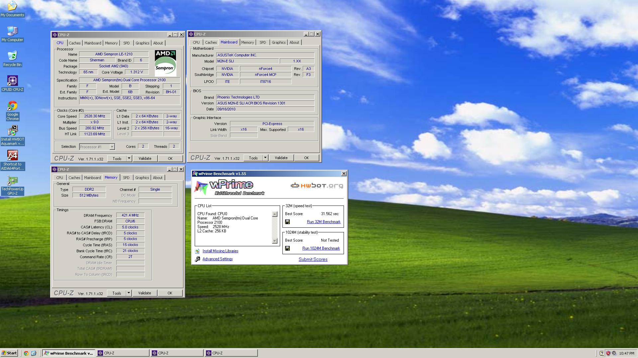Screen dimensions: 638x358
Task: Open Mainboard tab in Memory window
Action: (92, 178)
